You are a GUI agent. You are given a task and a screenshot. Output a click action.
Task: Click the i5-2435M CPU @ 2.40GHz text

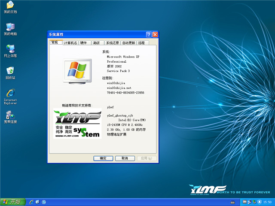click(x=125, y=125)
